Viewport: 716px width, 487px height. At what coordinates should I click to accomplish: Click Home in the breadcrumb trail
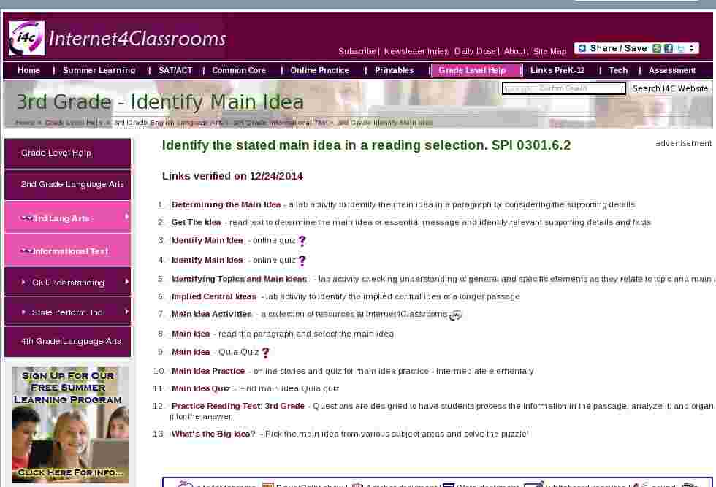tap(25, 123)
